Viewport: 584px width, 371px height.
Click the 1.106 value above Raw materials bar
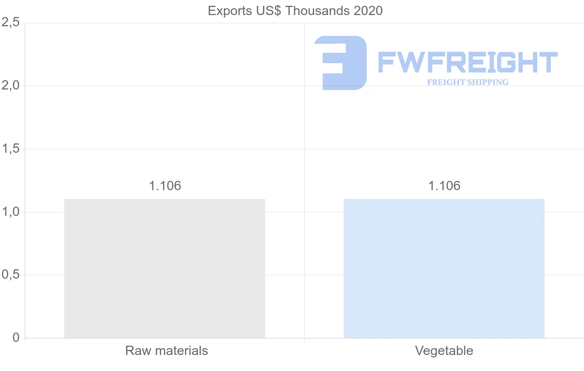[164, 186]
